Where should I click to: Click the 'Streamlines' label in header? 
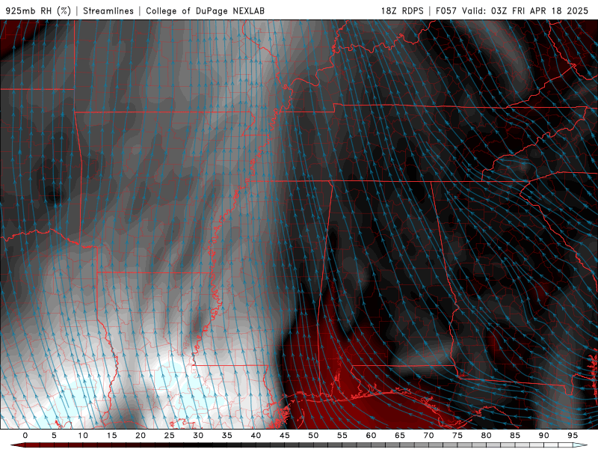point(108,10)
